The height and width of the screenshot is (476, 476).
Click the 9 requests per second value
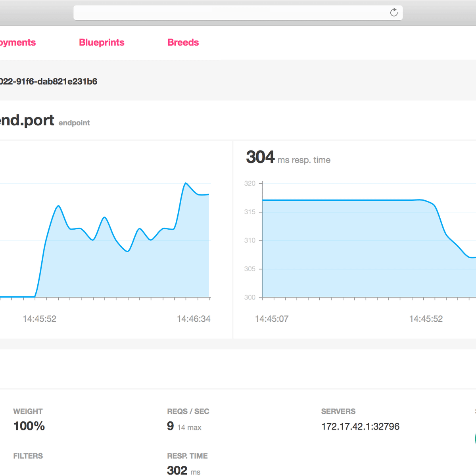170,426
